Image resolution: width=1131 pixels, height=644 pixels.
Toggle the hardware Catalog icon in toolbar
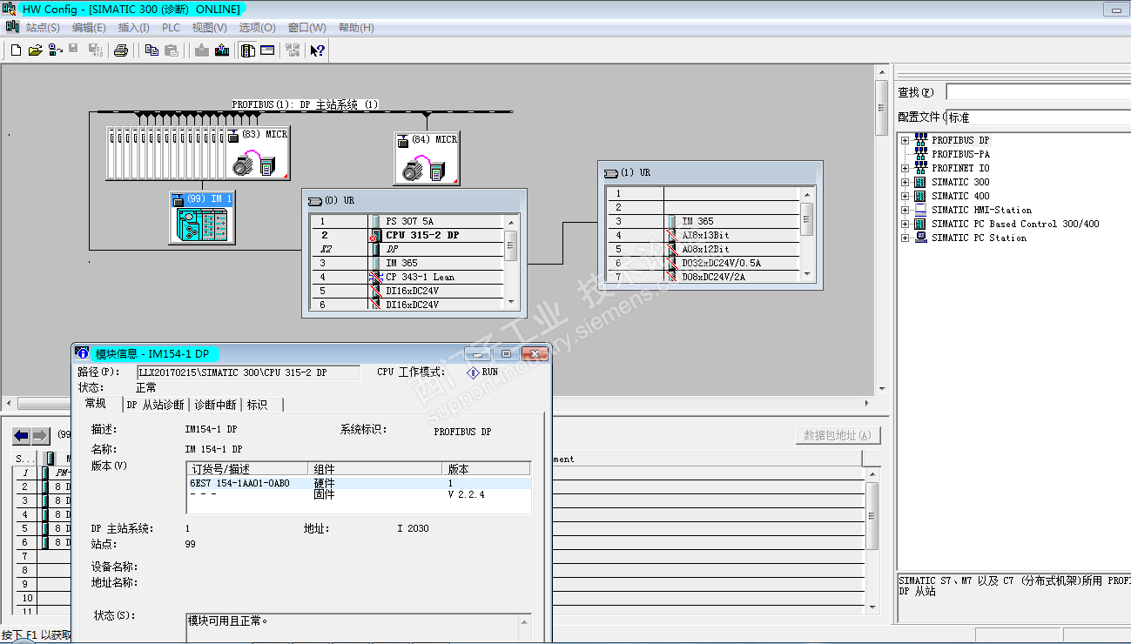pos(248,50)
